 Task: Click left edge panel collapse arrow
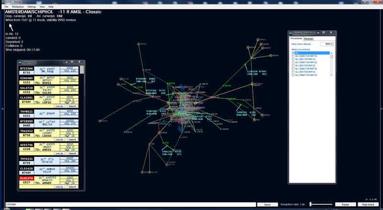coord(2,109)
